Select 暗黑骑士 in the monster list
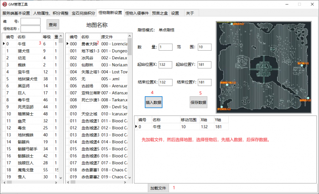The height and width of the screenshot is (194, 319). [x=27, y=114]
